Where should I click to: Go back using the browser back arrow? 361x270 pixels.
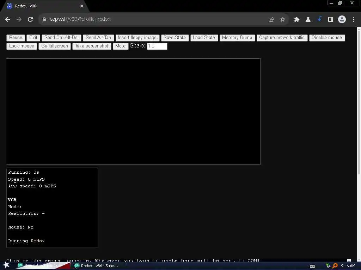click(x=8, y=20)
